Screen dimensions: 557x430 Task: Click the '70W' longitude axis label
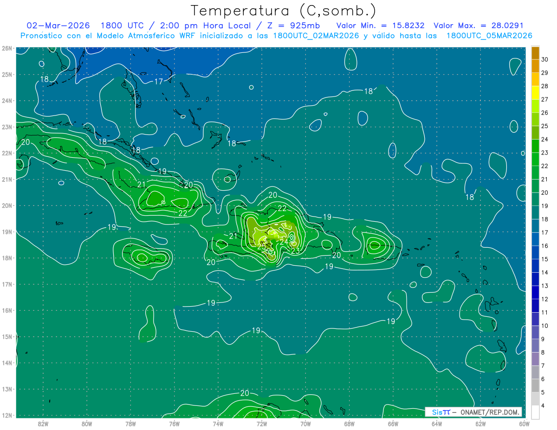[305, 424]
